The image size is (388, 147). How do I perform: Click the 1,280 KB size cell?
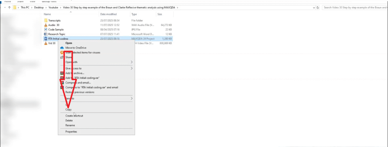(167, 39)
